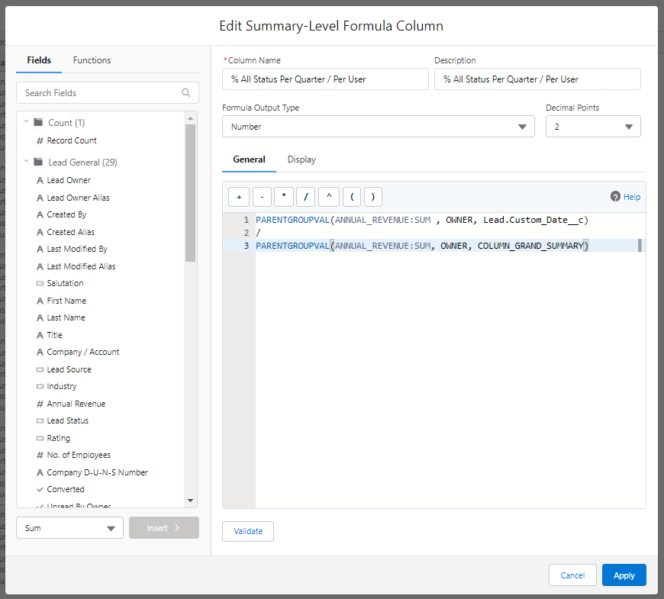This screenshot has width=664, height=599.
Task: Cancel the formula column edit
Action: (x=572, y=575)
